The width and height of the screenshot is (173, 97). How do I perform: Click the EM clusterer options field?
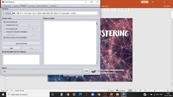pos(55,13)
